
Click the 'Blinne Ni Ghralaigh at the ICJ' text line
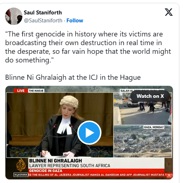pos(73,77)
